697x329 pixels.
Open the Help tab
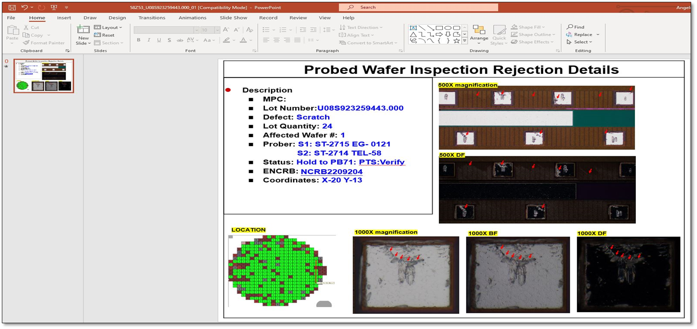click(348, 18)
